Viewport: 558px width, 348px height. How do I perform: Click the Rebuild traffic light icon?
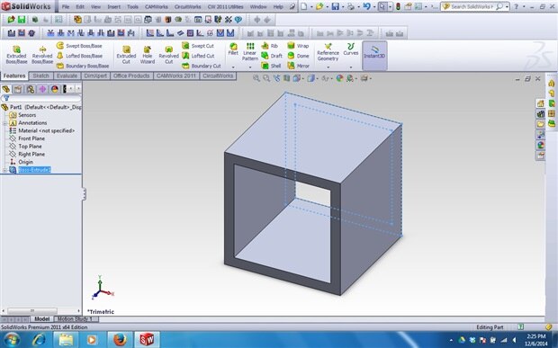coord(398,6)
